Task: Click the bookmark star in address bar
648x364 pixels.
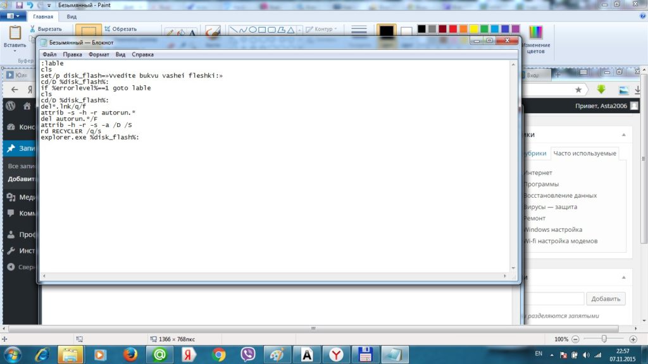Action: 578,89
